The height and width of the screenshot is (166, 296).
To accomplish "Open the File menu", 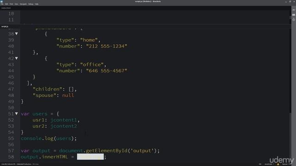I will tap(2, 4).
